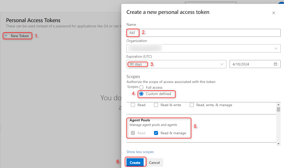
Task: Check the Read scope checkbox
Action: coord(133,105)
